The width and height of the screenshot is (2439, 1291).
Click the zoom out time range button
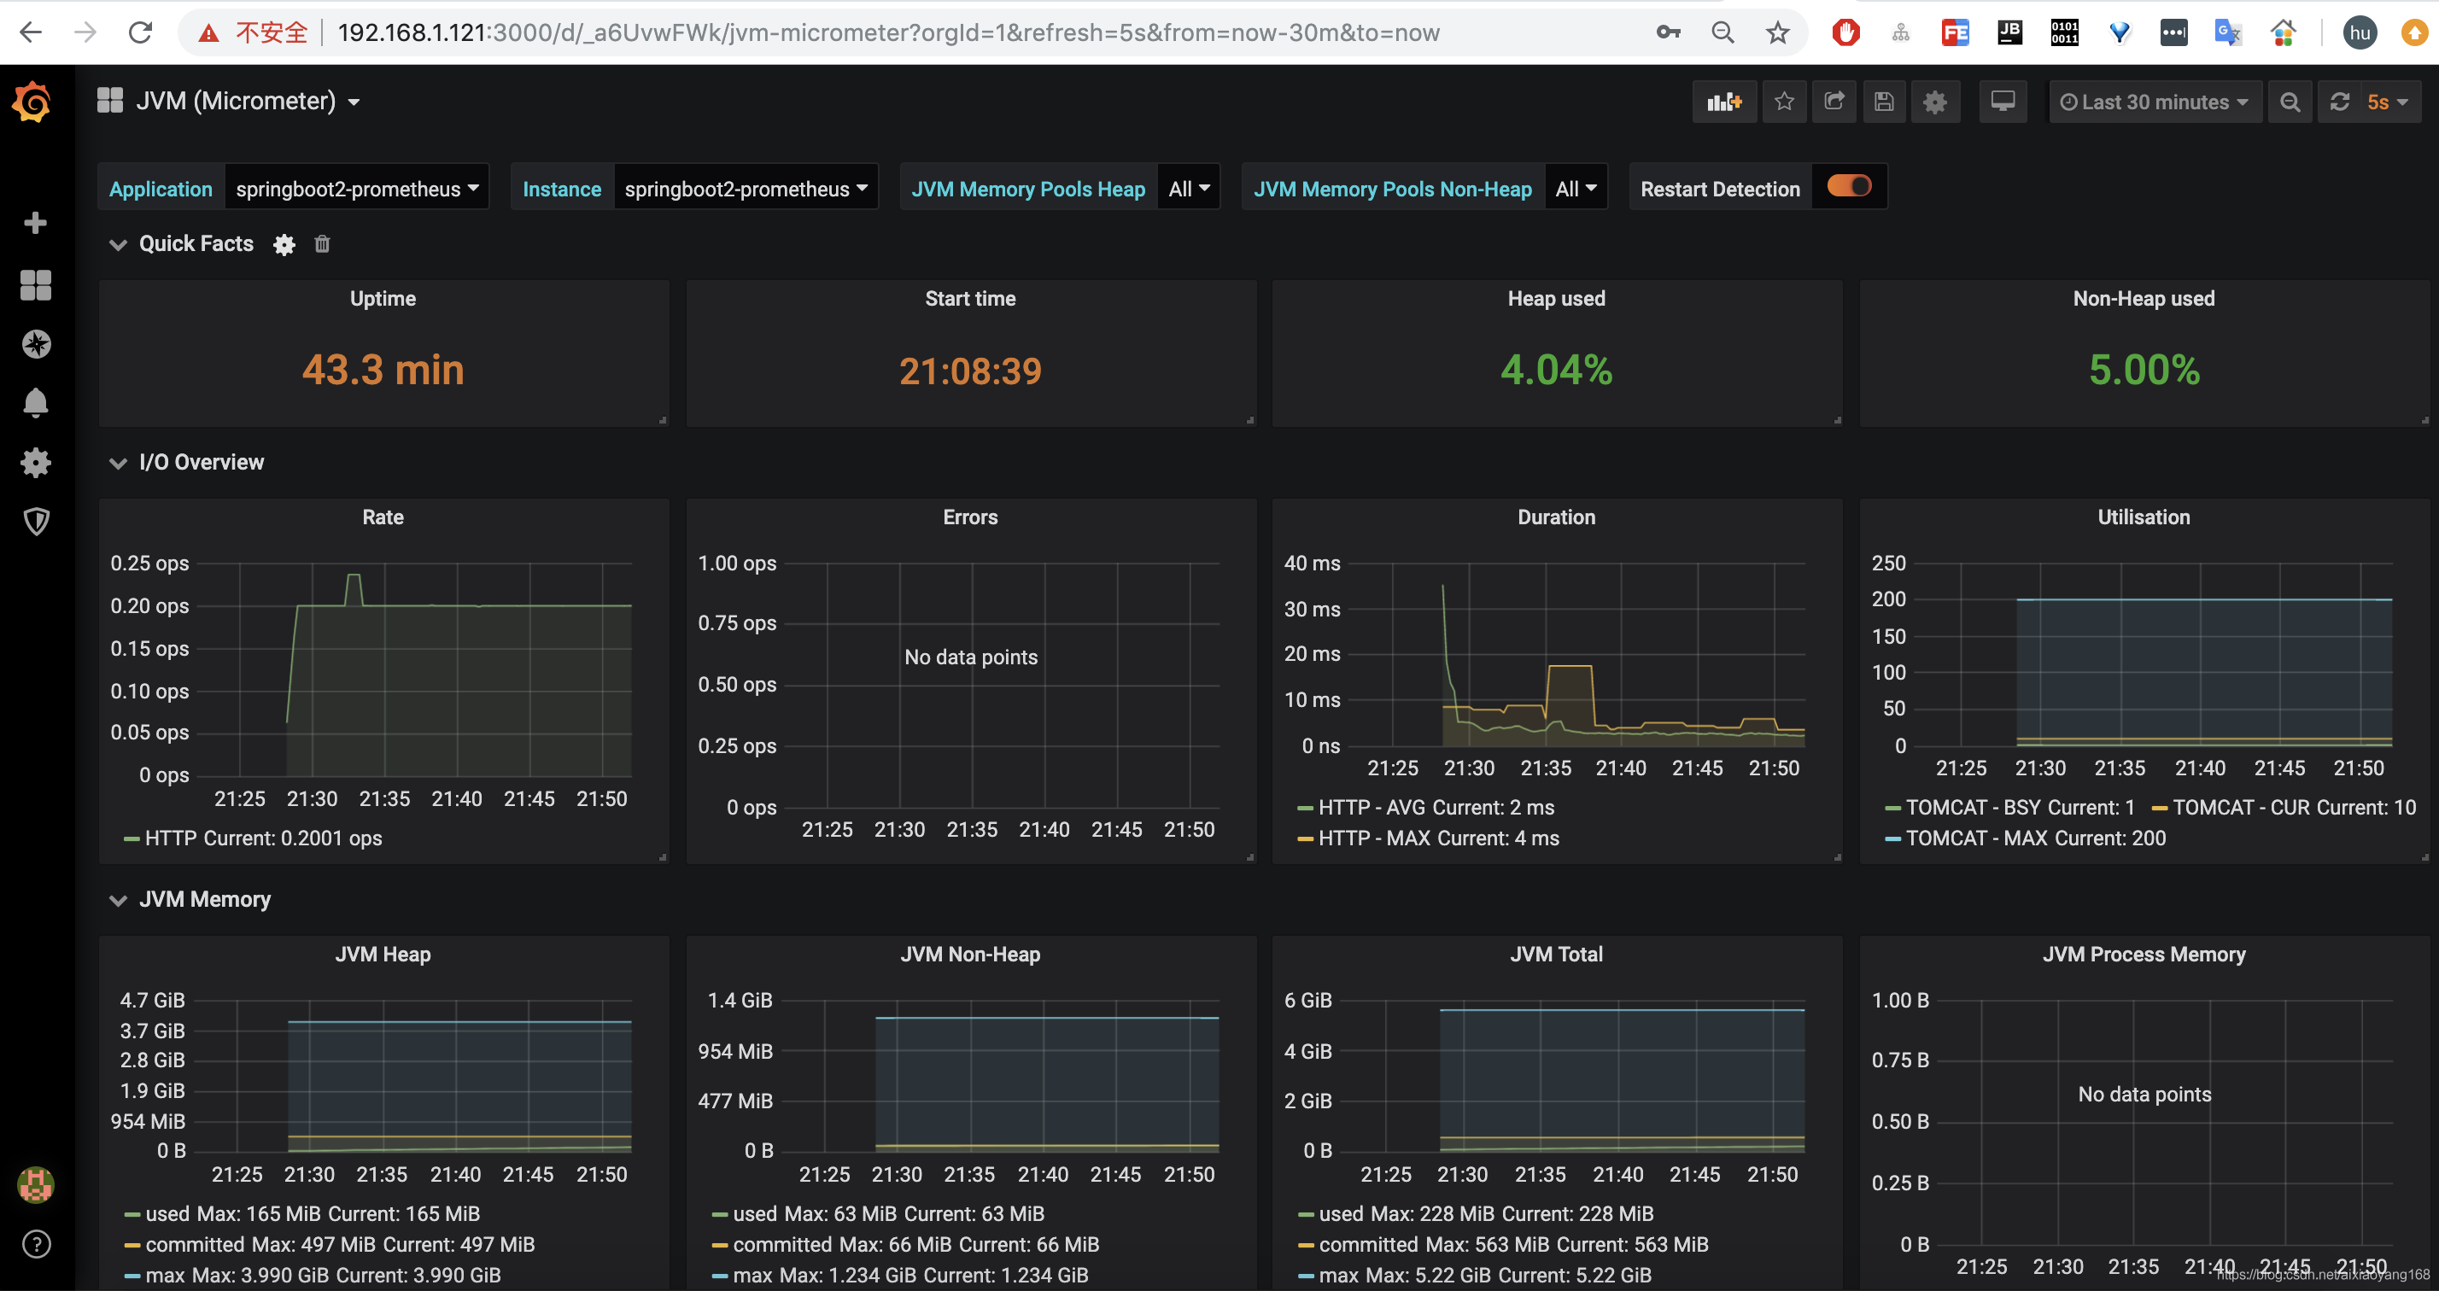click(x=2290, y=102)
